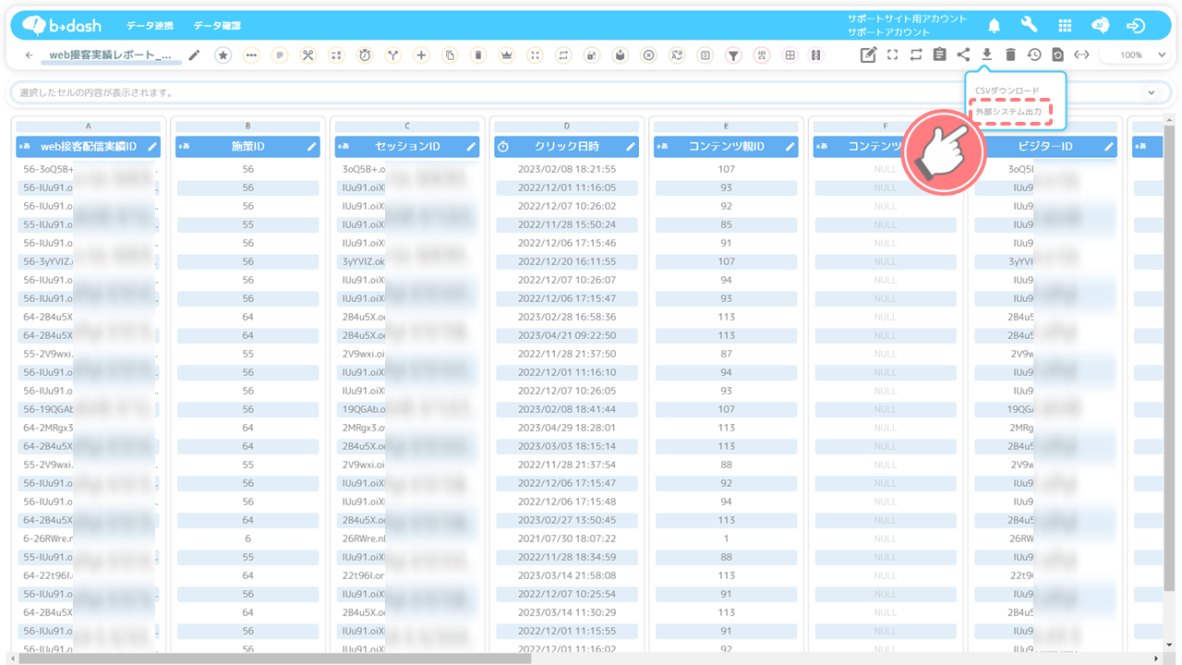Click the logout arrow icon in header
This screenshot has width=1182, height=665.
click(1137, 26)
